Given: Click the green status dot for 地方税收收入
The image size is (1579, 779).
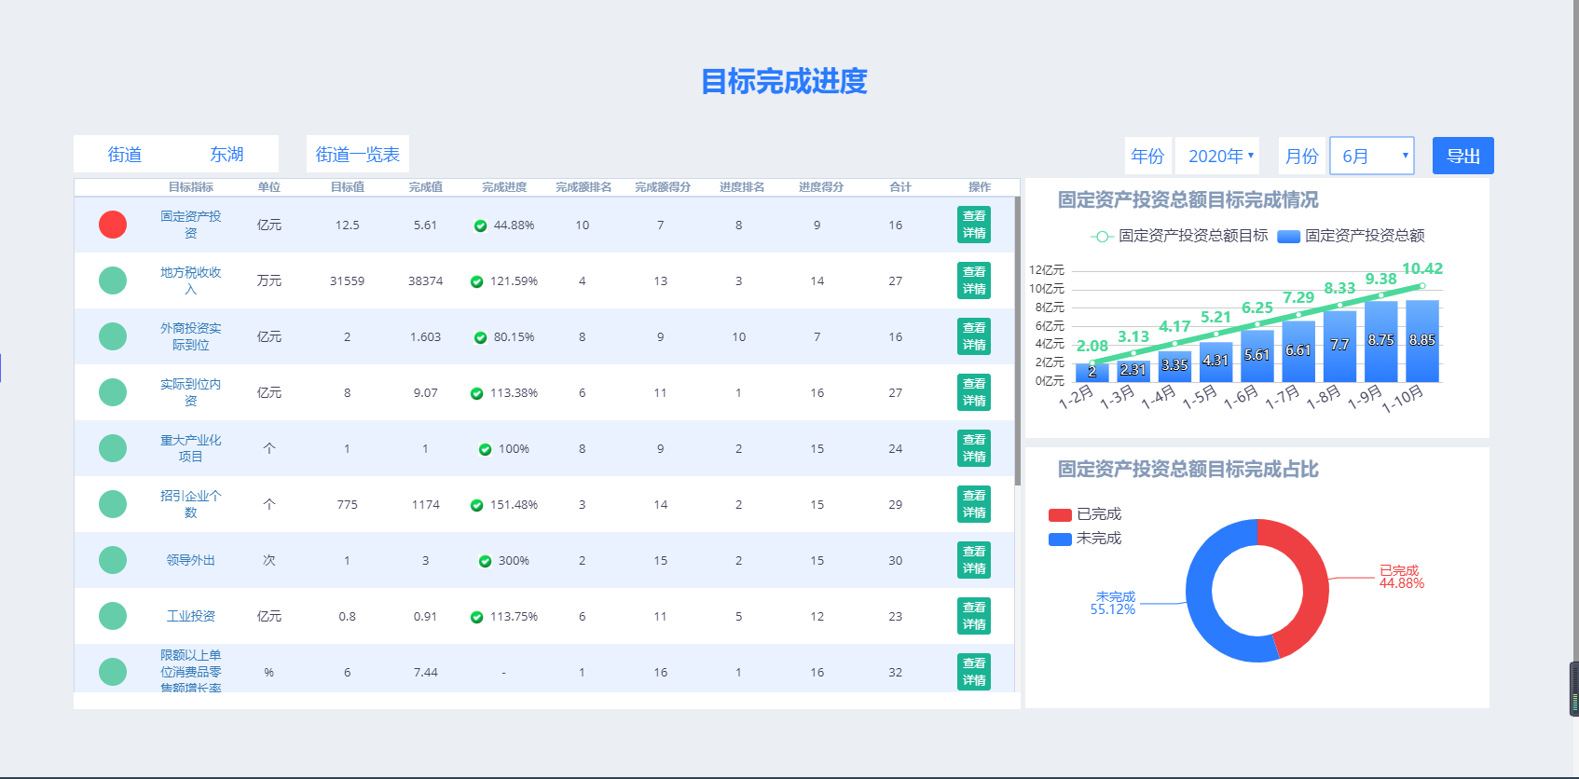Looking at the screenshot, I should [x=113, y=280].
